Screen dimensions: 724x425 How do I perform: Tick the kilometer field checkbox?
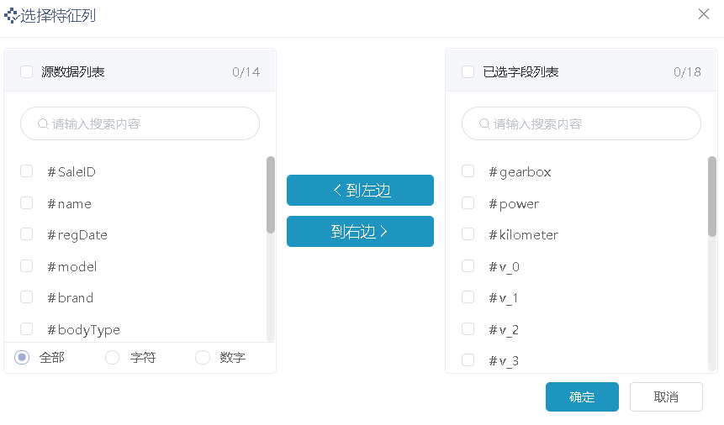tap(468, 234)
